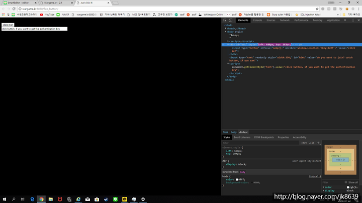Open the DevTools customize menu

353,20
